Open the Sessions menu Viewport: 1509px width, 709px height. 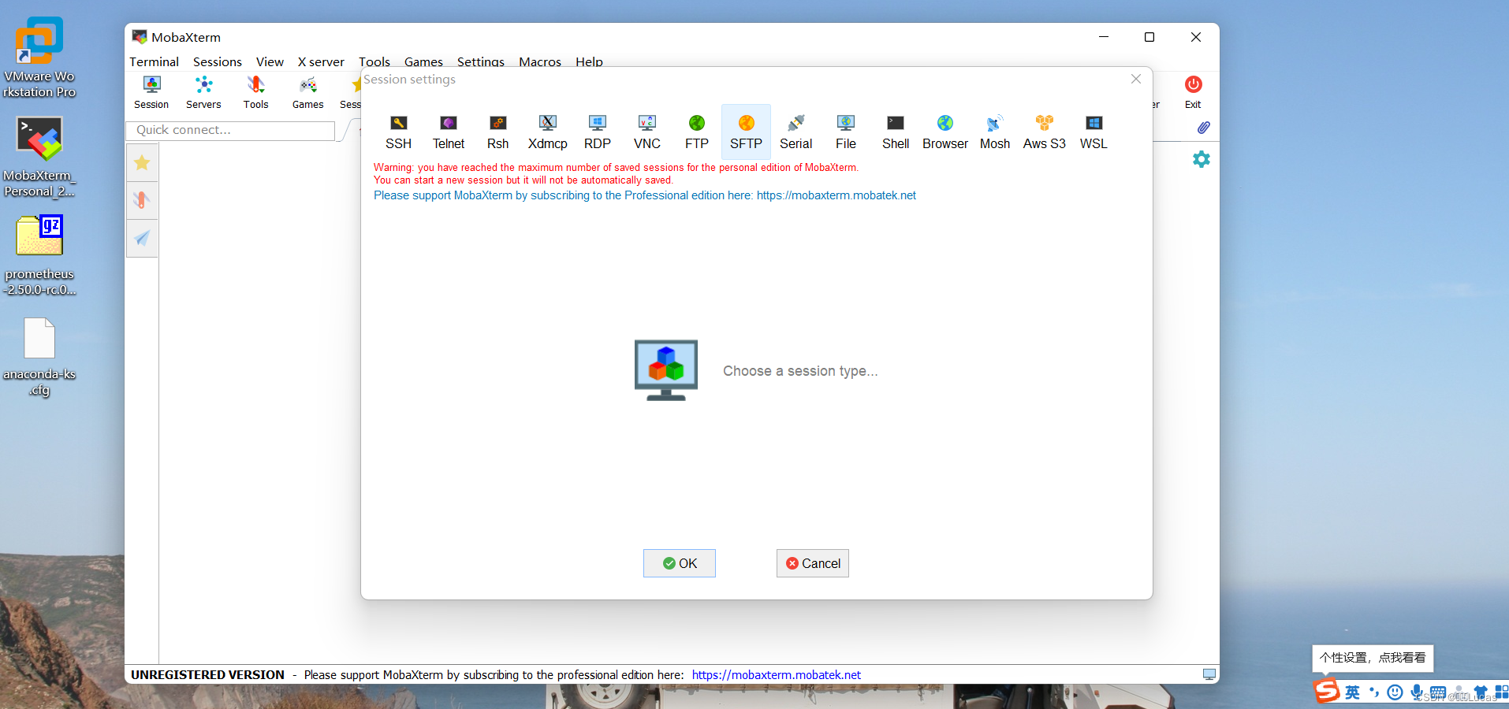[218, 61]
